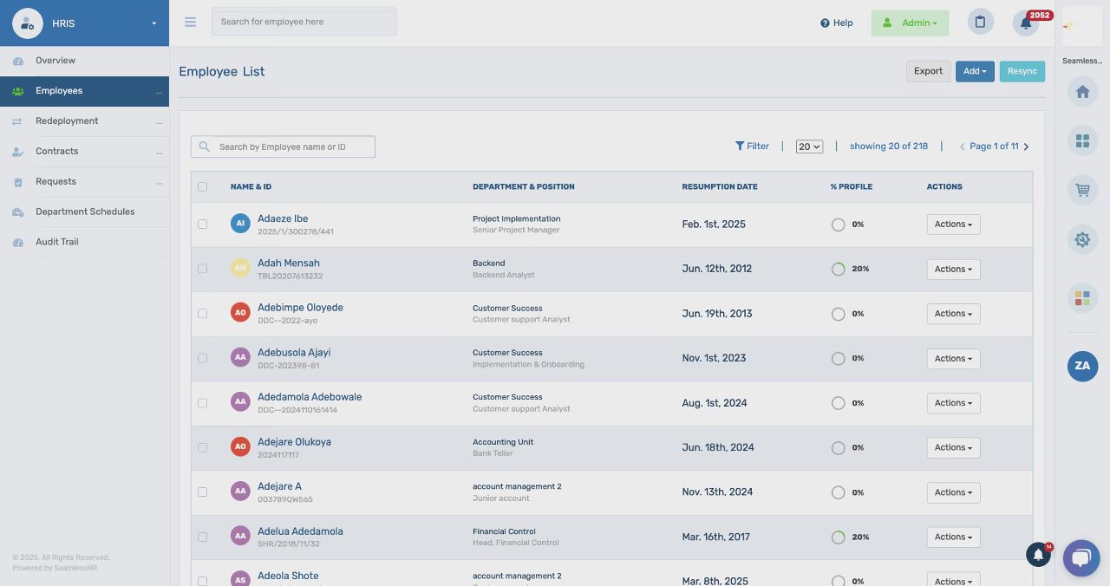Open Department Schedules in the sidebar
This screenshot has width=1110, height=586.
point(84,212)
